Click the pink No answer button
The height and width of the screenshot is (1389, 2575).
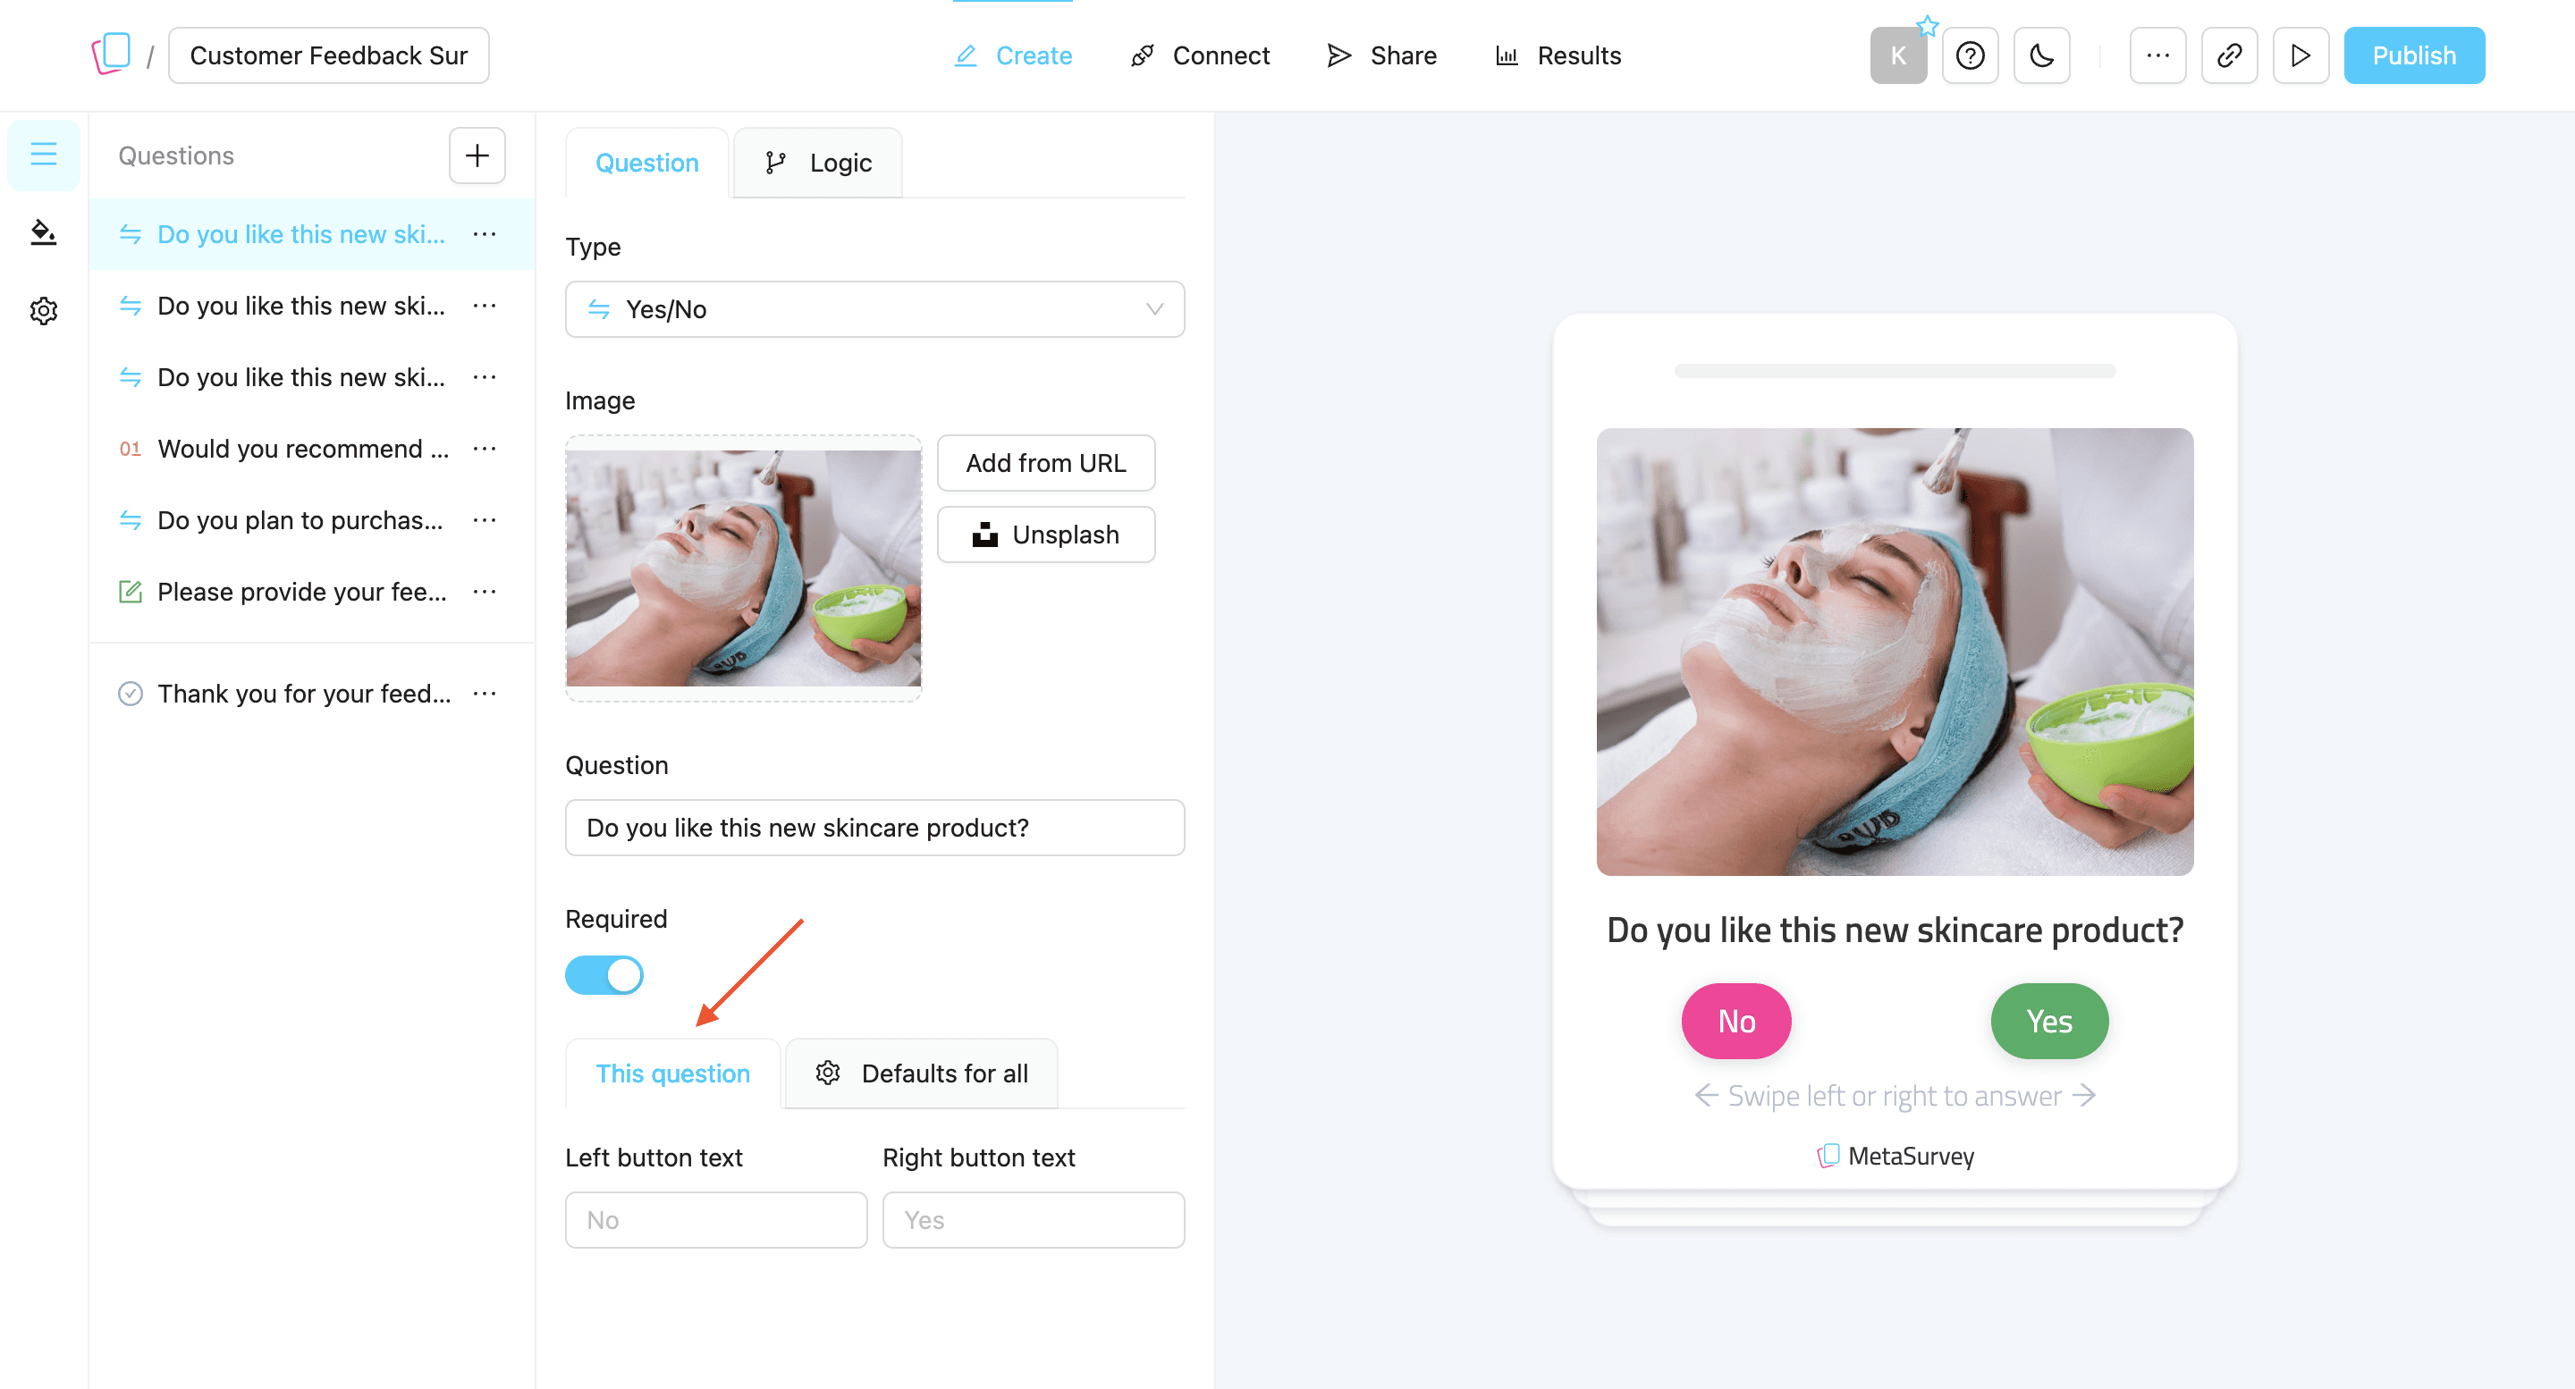tap(1736, 1022)
